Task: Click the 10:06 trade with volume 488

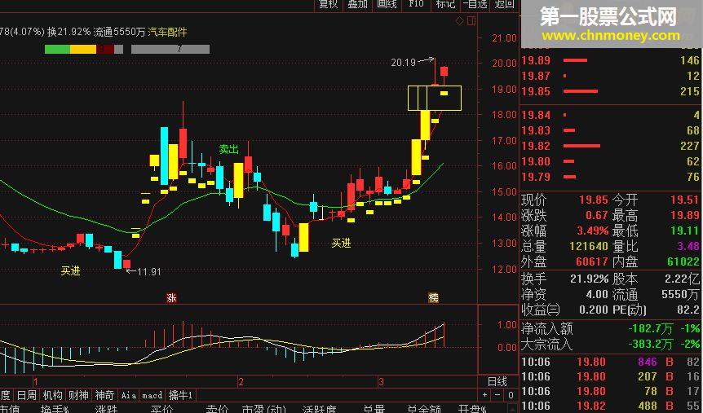Action: tap(611, 406)
